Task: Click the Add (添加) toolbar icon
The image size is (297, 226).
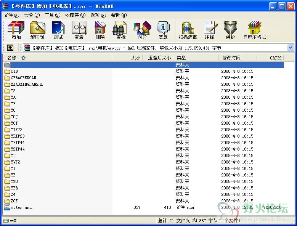Action: tap(16, 30)
